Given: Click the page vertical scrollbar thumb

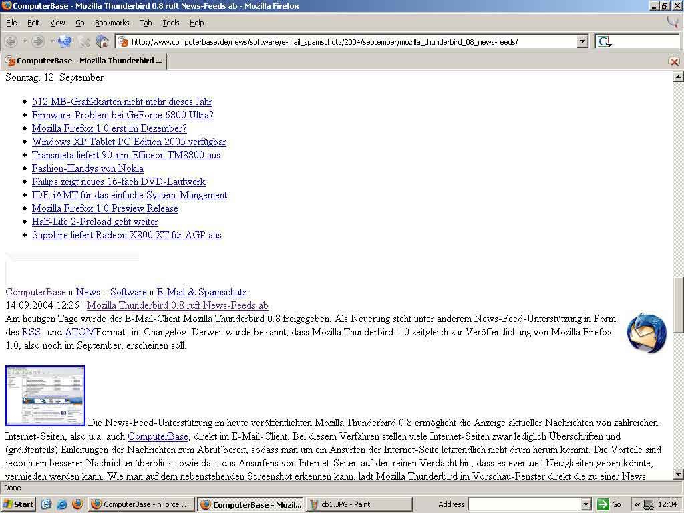Looking at the screenshot, I should tap(679, 305).
